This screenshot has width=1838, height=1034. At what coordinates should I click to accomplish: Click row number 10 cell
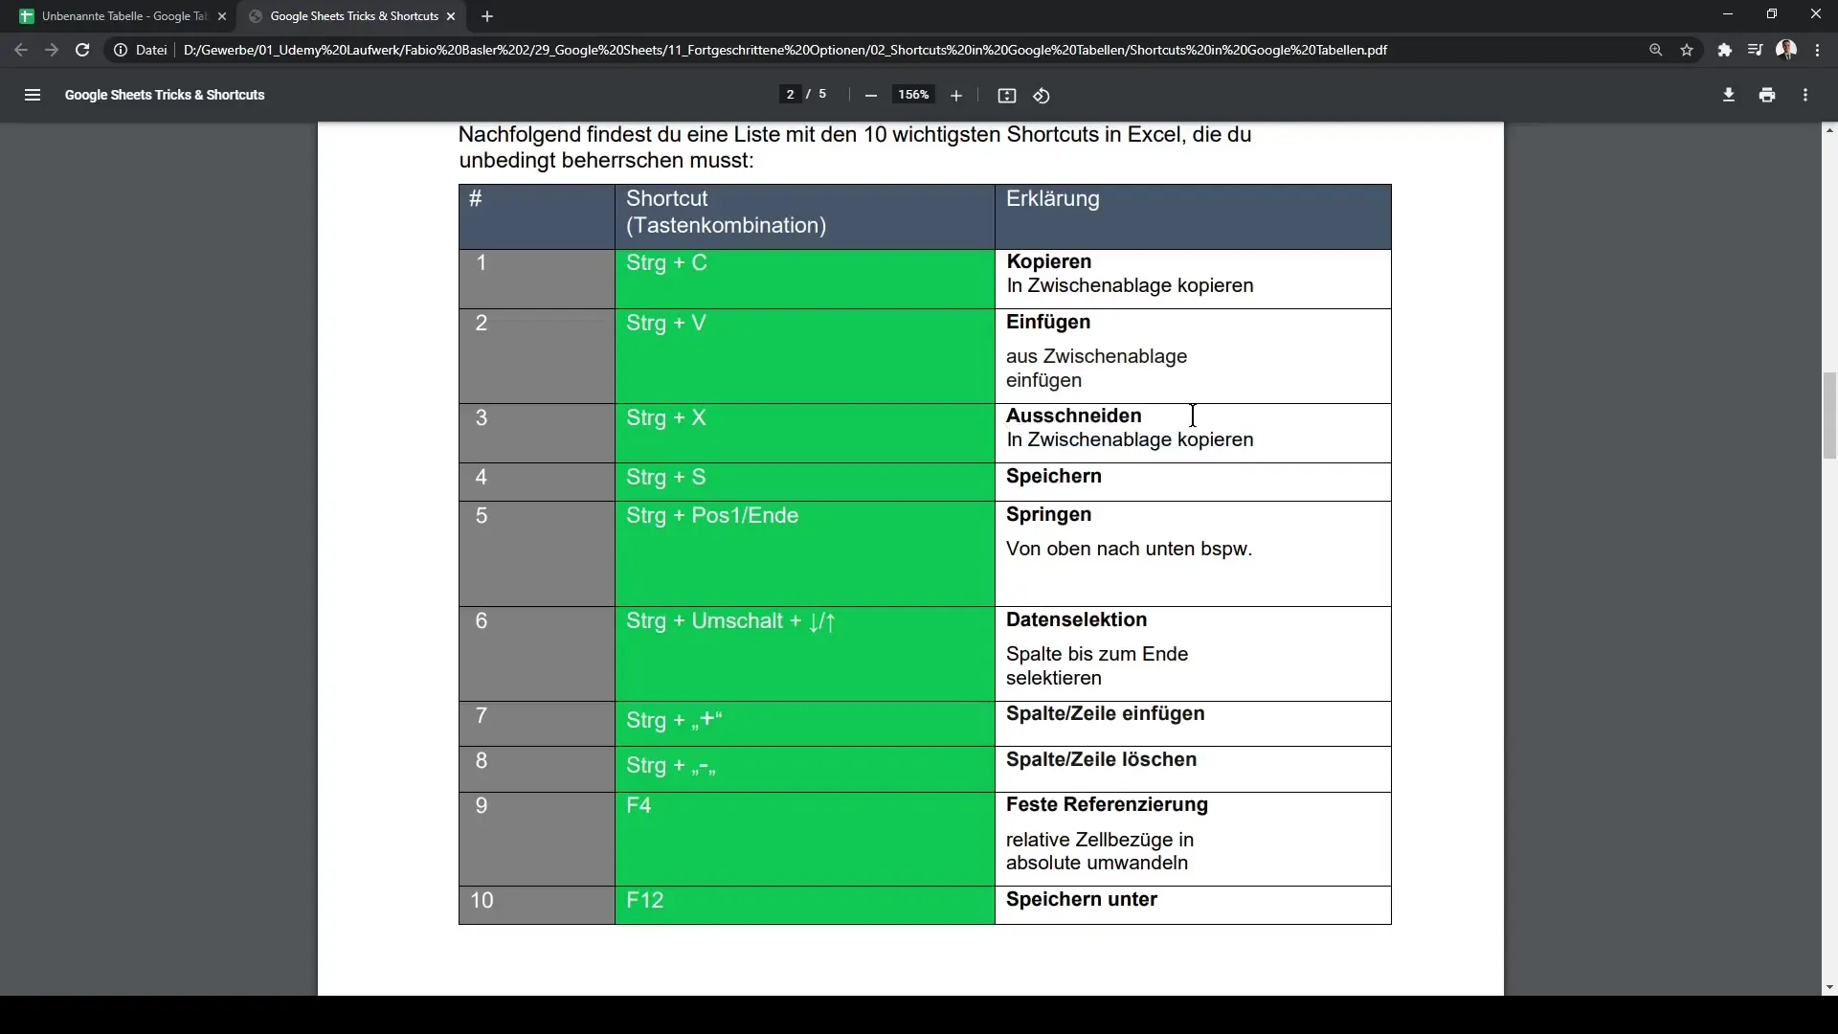[537, 906]
